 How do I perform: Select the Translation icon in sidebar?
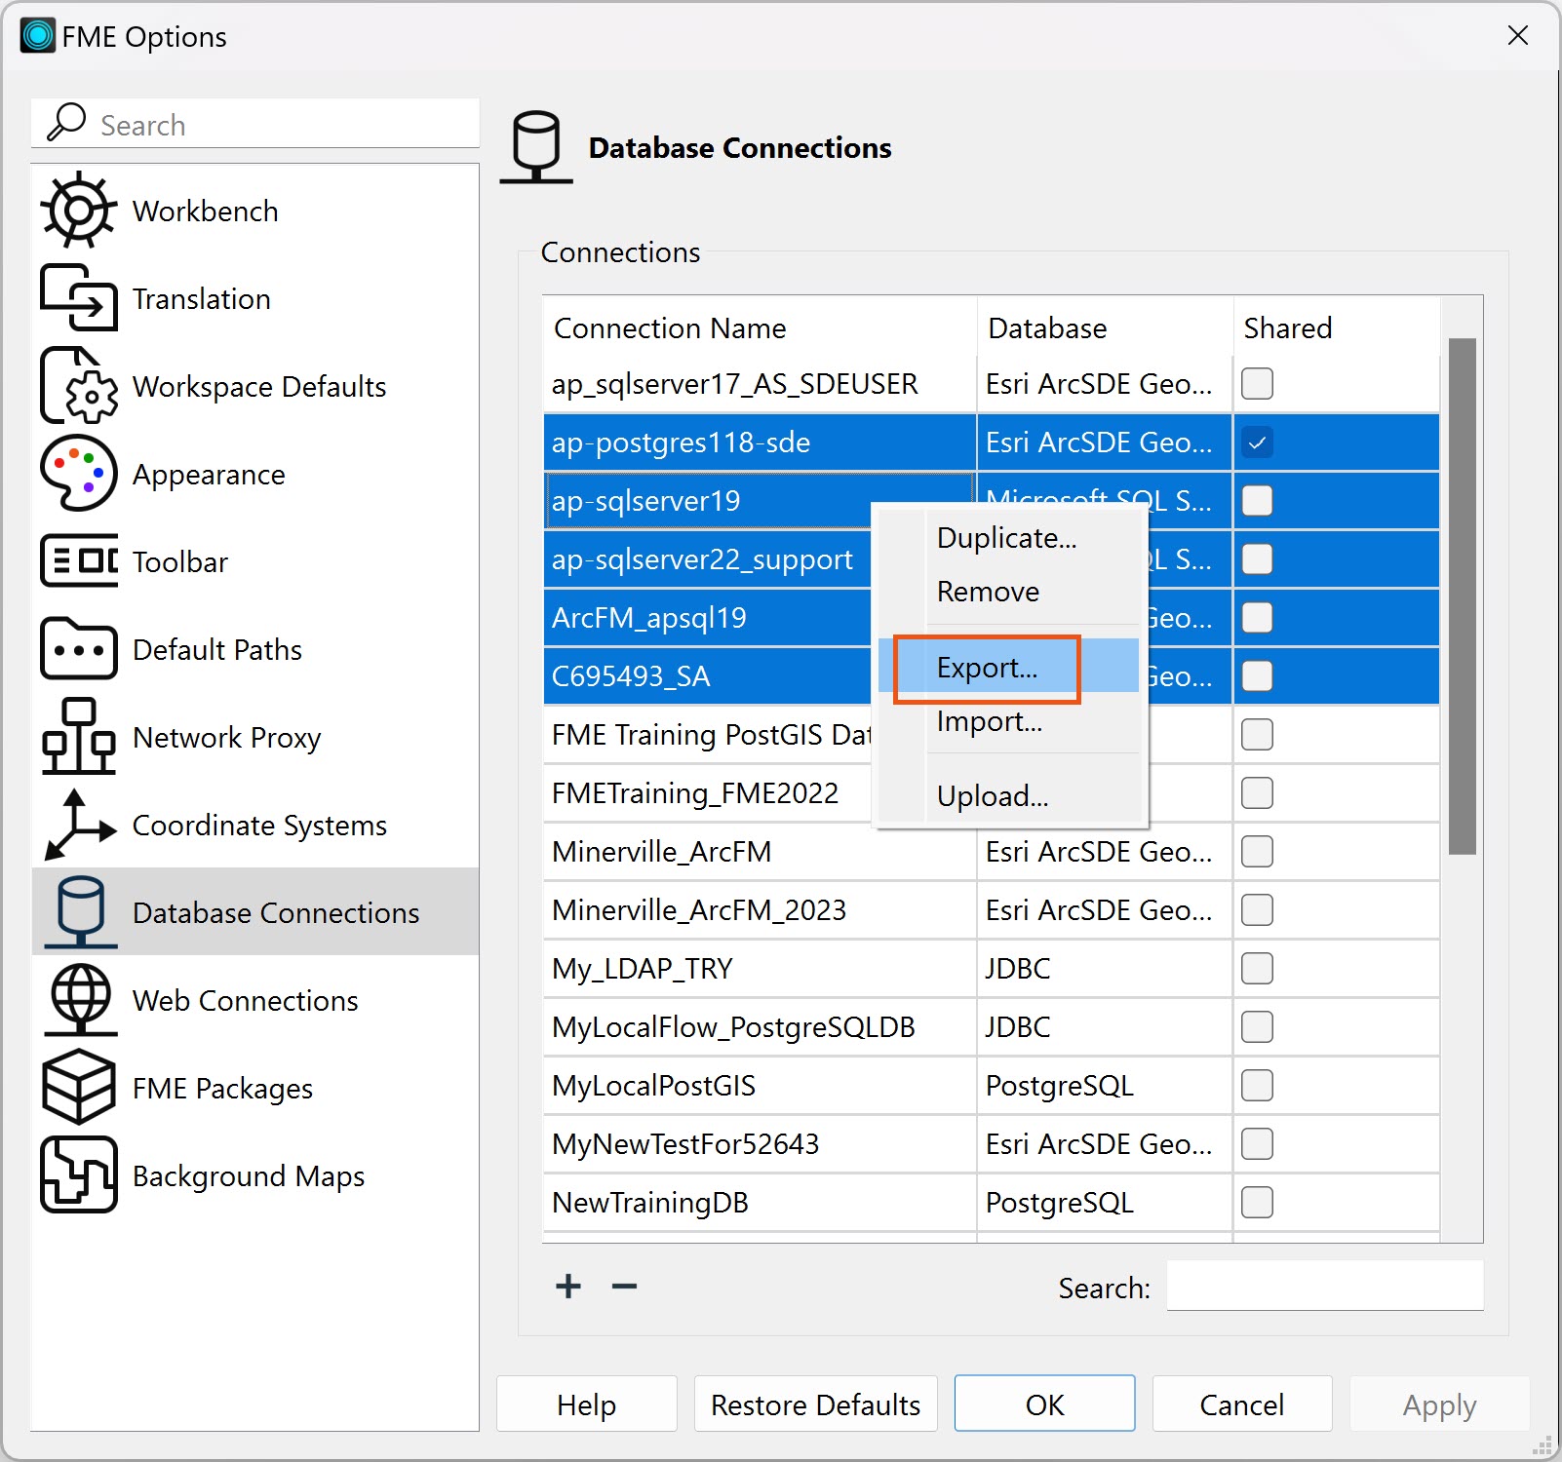pos(79,298)
